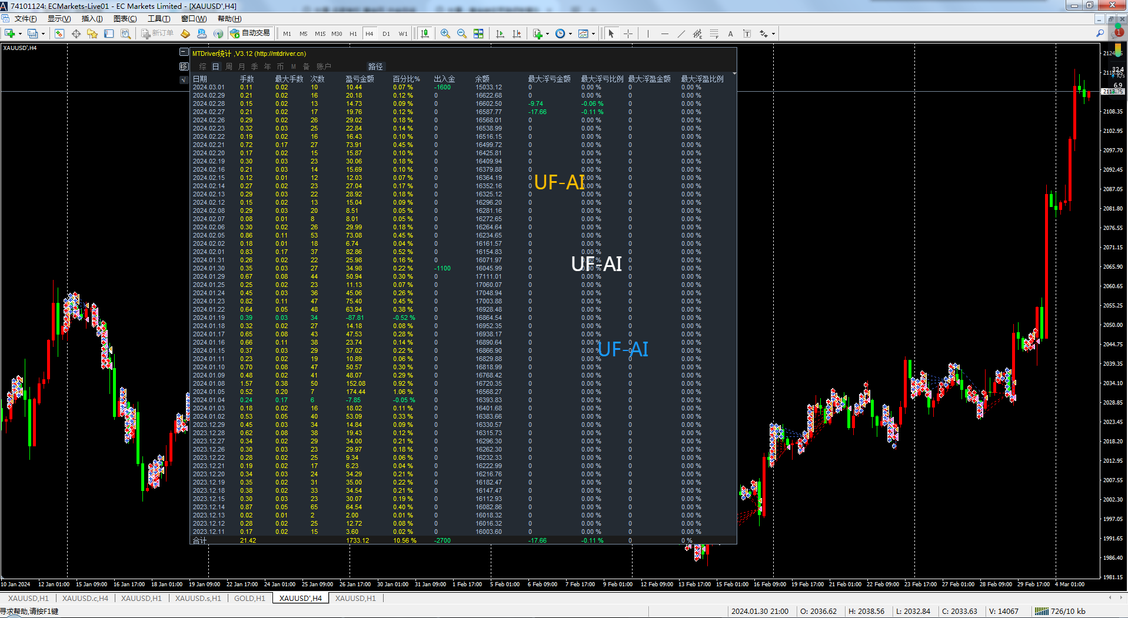
Task: Expand the New Chart dropdown arrow
Action: 20,34
